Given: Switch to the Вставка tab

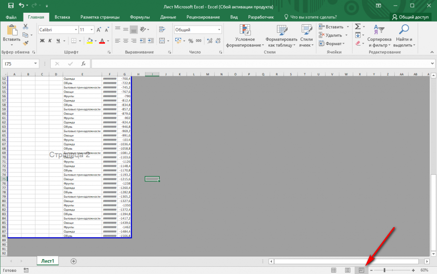Looking at the screenshot, I should click(62, 17).
